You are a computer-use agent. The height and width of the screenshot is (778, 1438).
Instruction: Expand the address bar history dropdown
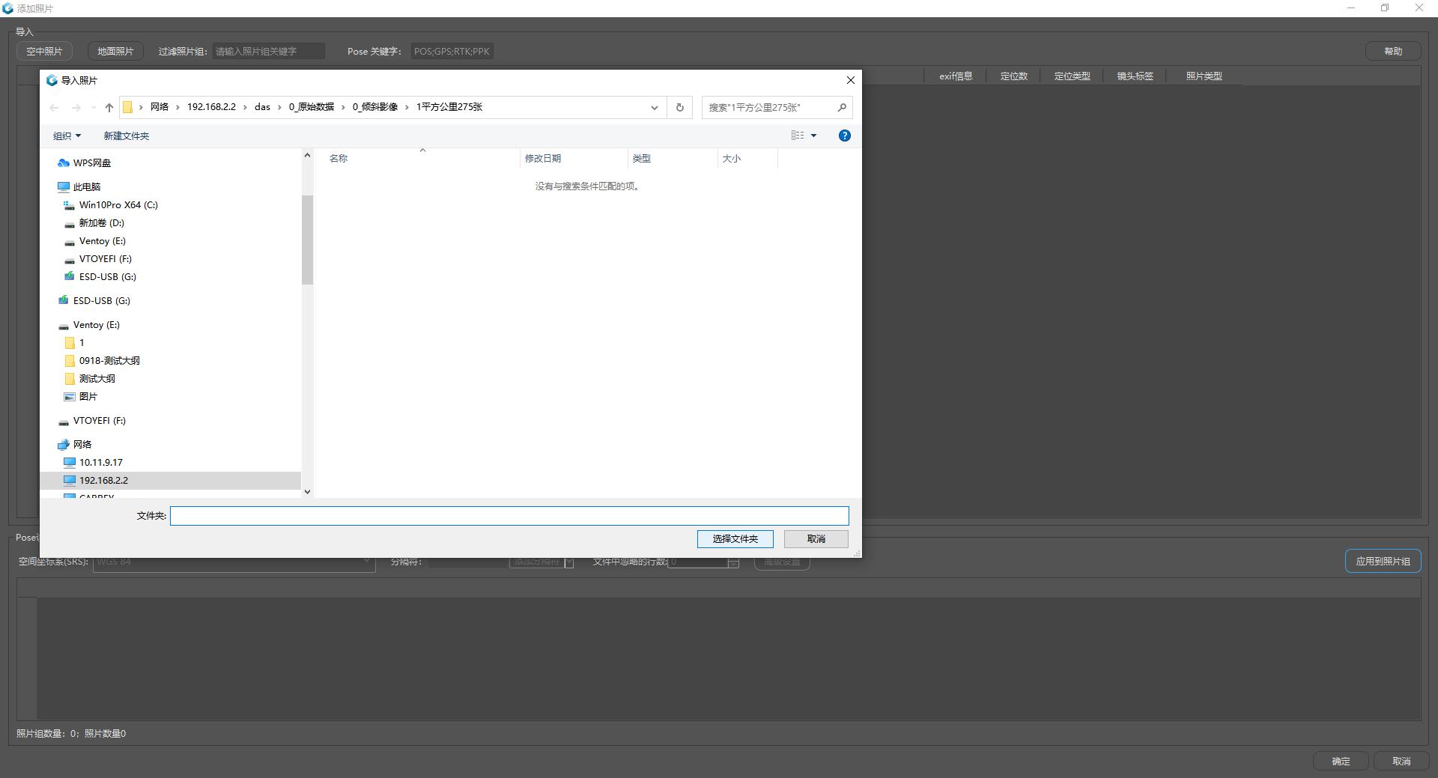pos(654,107)
